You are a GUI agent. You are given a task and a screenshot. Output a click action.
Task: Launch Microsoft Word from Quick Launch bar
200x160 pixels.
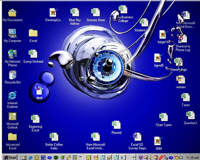point(43,157)
